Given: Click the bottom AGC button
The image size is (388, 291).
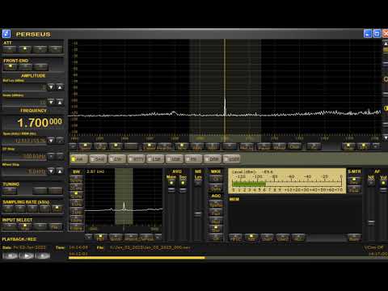Looking at the screenshot, I should tap(216, 238).
